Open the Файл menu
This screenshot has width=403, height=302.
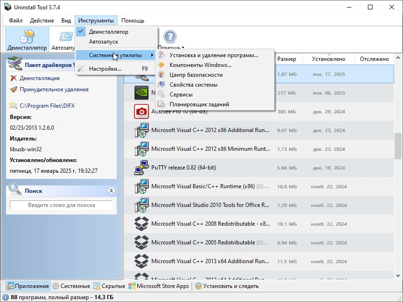pyautogui.click(x=15, y=21)
